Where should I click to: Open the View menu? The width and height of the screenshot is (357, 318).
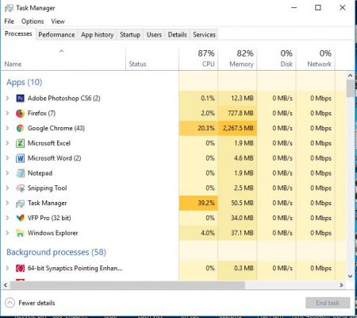click(58, 21)
